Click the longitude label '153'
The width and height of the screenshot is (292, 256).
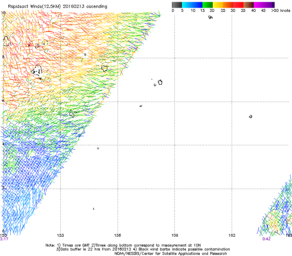(x=60, y=236)
